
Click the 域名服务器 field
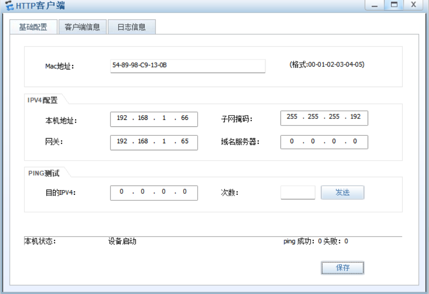tap(324, 142)
